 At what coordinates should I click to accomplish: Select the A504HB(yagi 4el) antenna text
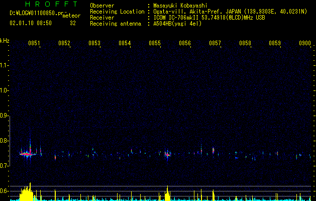click(x=177, y=24)
